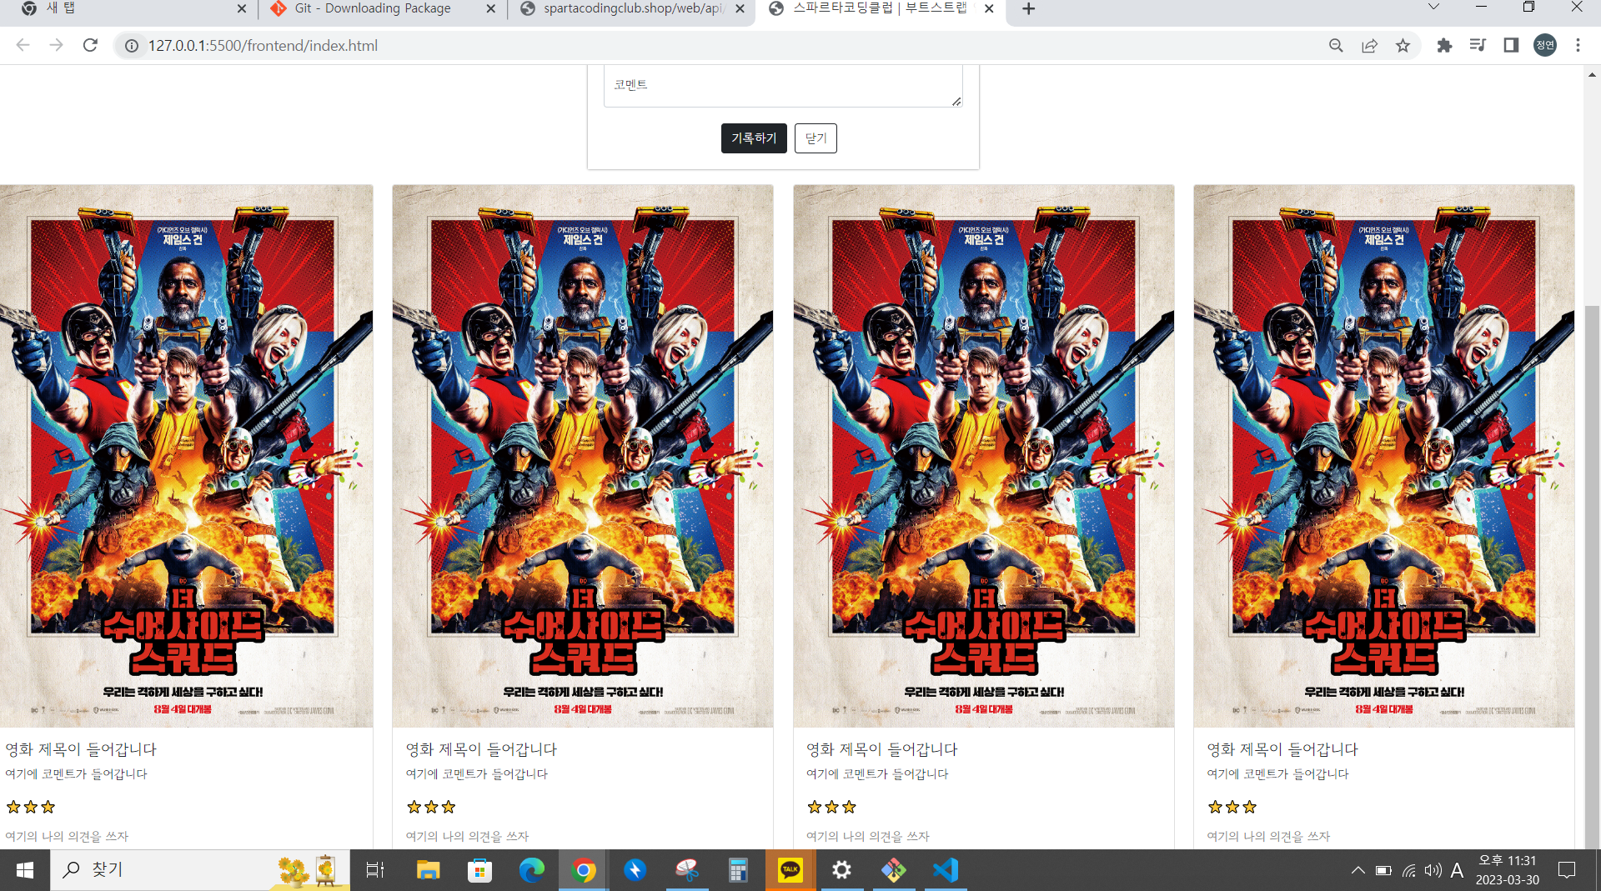This screenshot has width=1601, height=891.
Task: Click the first movie poster thumbnail
Action: (x=185, y=456)
